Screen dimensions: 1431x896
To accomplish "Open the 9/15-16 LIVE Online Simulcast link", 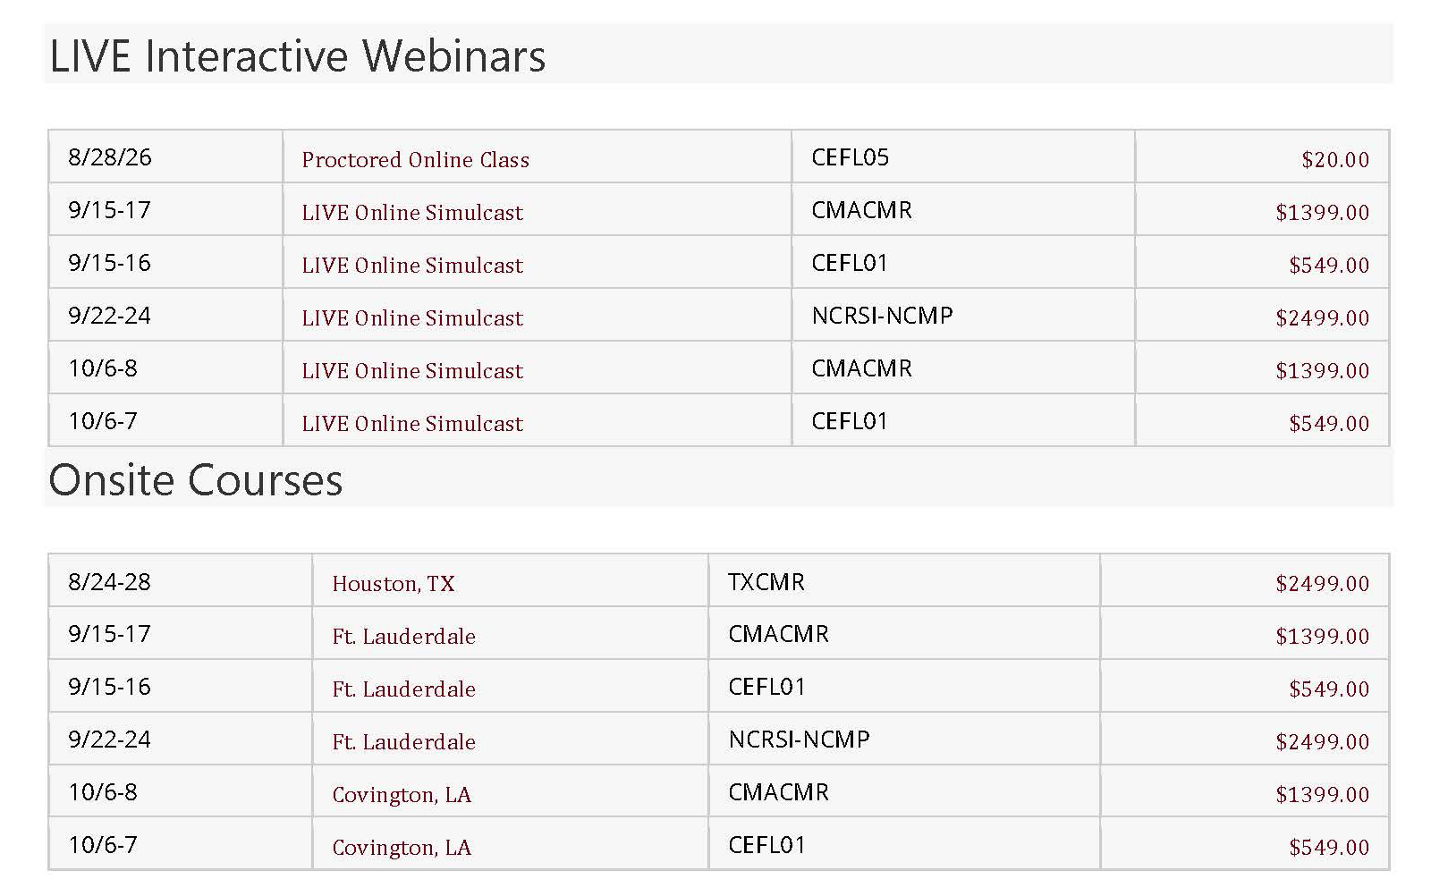I will coord(412,266).
